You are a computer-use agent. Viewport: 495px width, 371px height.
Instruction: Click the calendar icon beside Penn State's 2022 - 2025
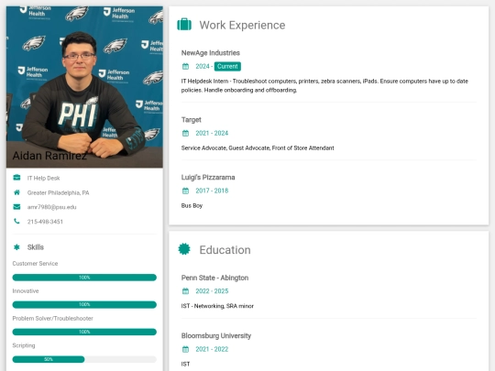point(185,291)
